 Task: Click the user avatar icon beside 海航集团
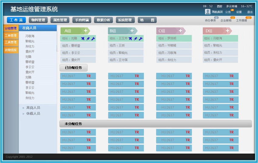point(208,12)
